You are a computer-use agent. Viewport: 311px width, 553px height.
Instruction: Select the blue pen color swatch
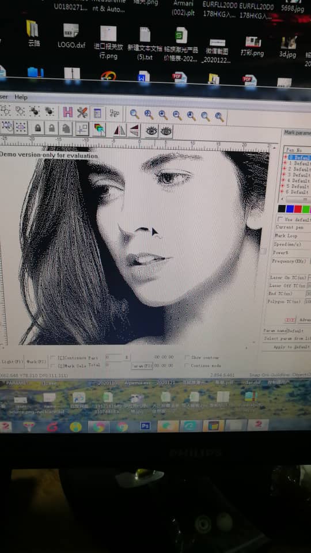tap(290, 209)
